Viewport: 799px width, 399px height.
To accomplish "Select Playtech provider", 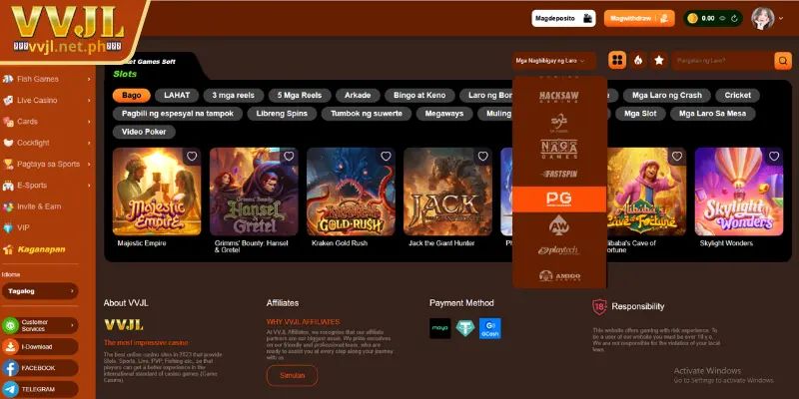I will [x=559, y=251].
